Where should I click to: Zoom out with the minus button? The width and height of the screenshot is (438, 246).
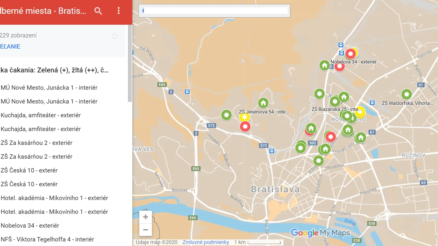point(145,230)
